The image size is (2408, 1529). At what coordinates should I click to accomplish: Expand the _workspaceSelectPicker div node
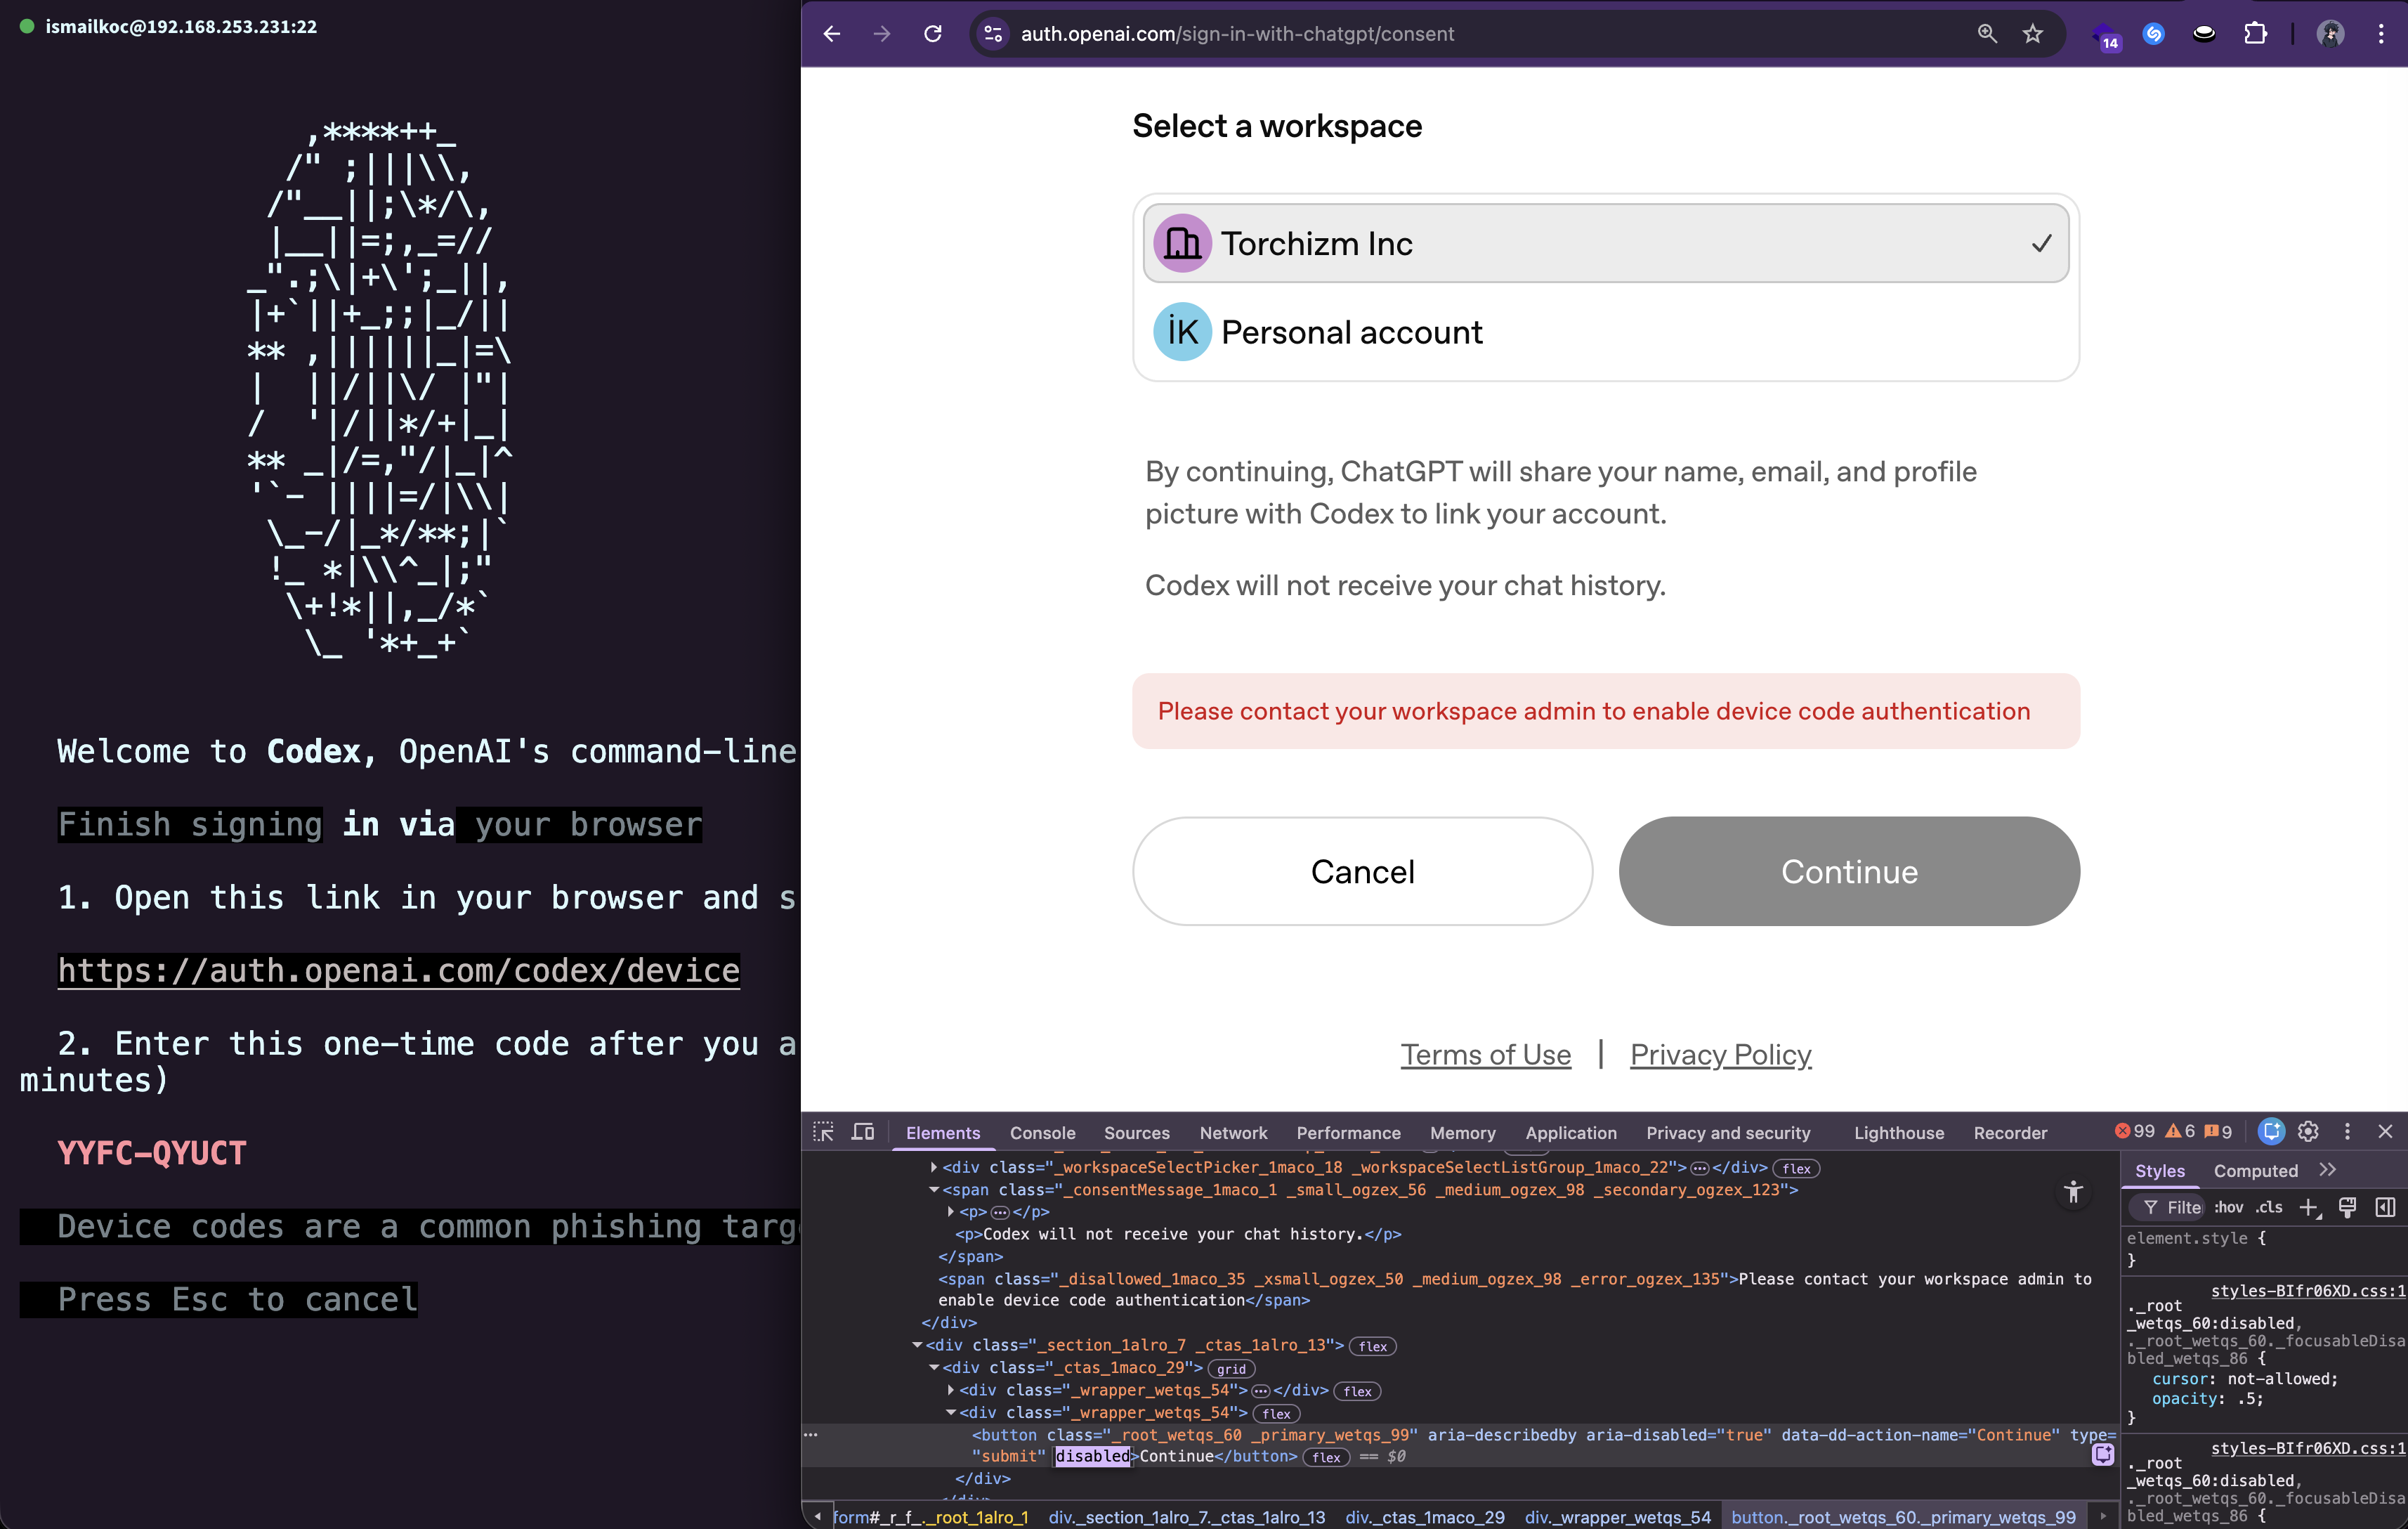coord(934,1167)
